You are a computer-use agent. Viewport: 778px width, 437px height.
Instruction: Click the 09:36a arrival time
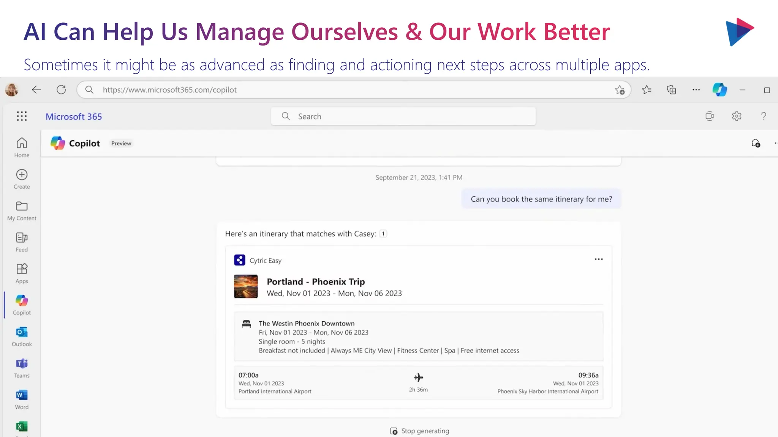pos(588,375)
